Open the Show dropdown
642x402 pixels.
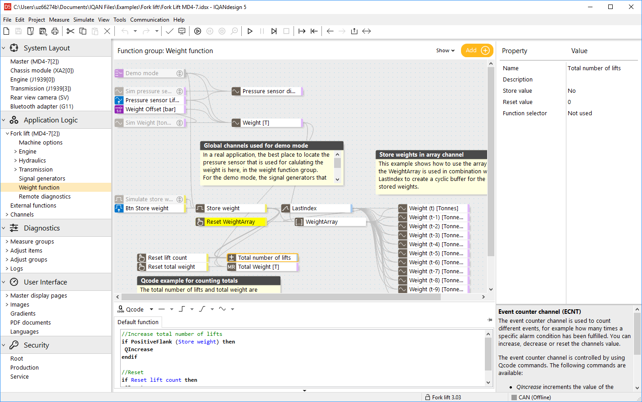click(x=445, y=50)
